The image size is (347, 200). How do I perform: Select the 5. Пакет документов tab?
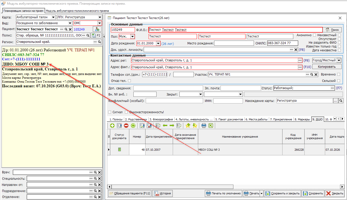(229, 119)
